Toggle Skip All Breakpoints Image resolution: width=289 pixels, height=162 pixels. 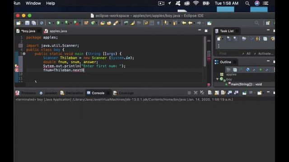point(42,23)
